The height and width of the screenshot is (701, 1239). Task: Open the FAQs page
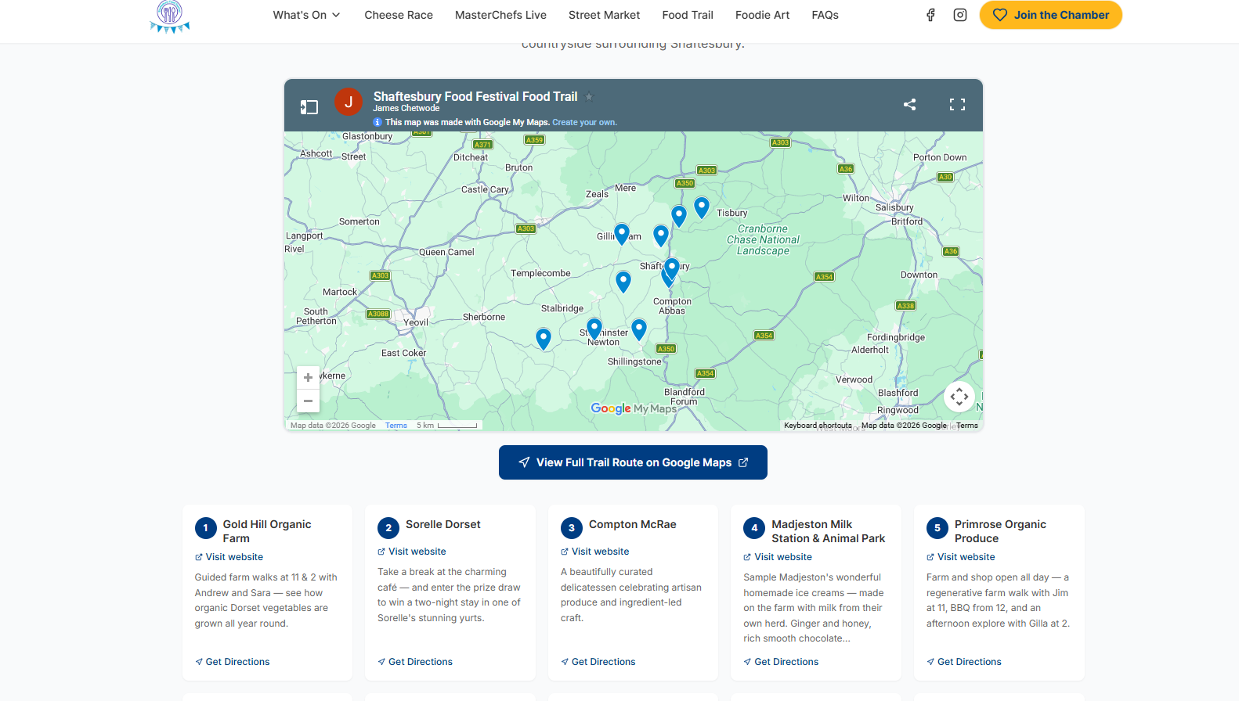825,15
